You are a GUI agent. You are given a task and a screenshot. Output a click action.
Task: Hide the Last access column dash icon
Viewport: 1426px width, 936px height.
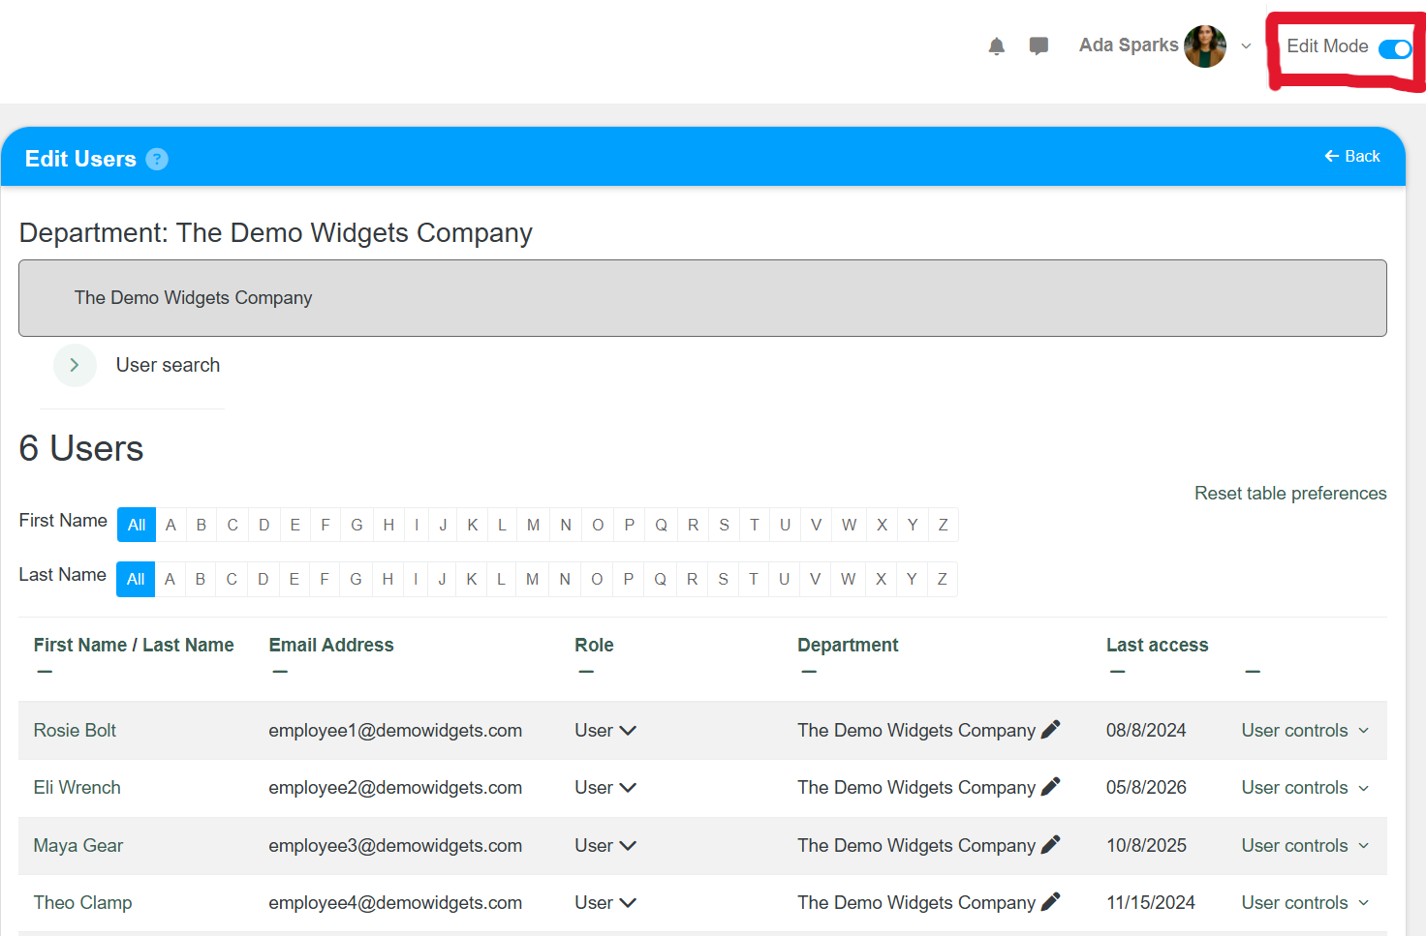tap(1118, 671)
